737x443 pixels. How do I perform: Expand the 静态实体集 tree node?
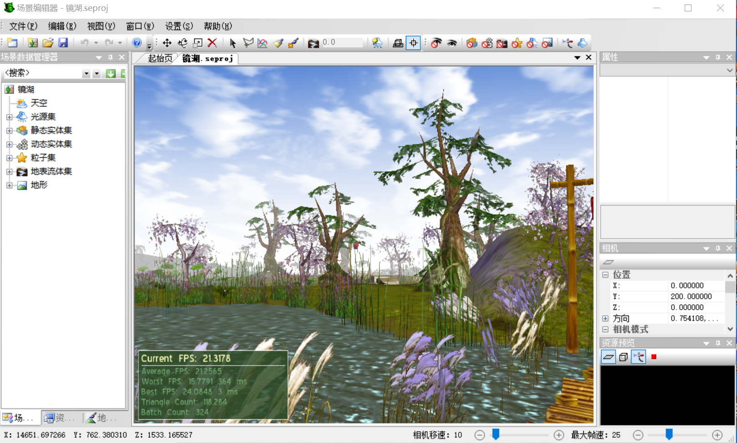point(9,131)
